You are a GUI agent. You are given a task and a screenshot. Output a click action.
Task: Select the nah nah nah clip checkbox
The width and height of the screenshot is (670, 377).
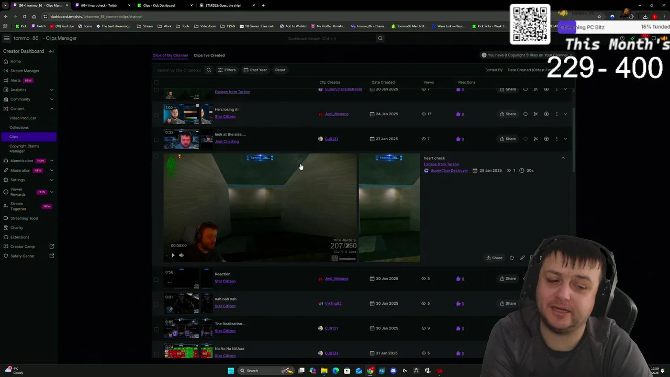[x=156, y=304]
